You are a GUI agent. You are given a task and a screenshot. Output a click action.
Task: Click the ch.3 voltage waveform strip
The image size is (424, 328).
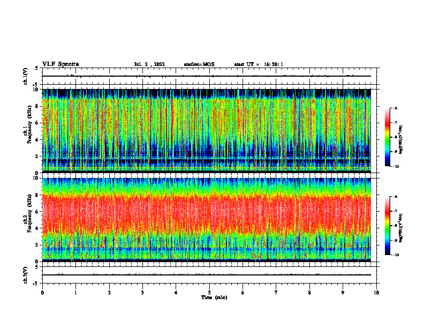coord(207,275)
